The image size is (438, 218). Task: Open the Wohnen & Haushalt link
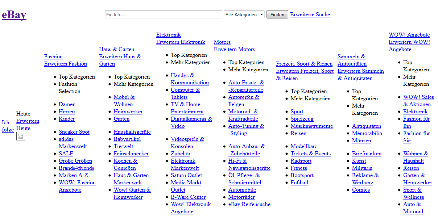[416, 157]
